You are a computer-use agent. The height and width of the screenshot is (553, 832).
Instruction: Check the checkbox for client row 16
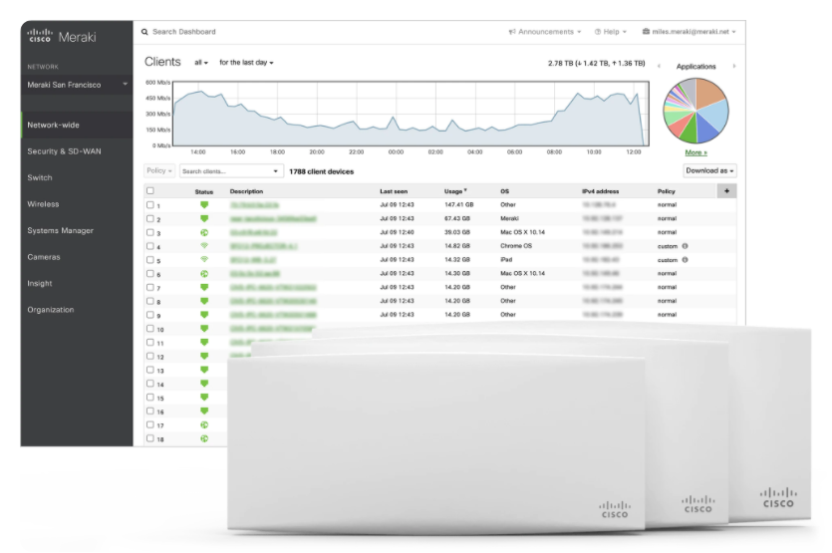point(150,412)
